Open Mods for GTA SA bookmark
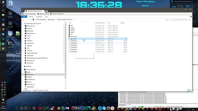The image size is (198, 111). click(x=44, y=14)
